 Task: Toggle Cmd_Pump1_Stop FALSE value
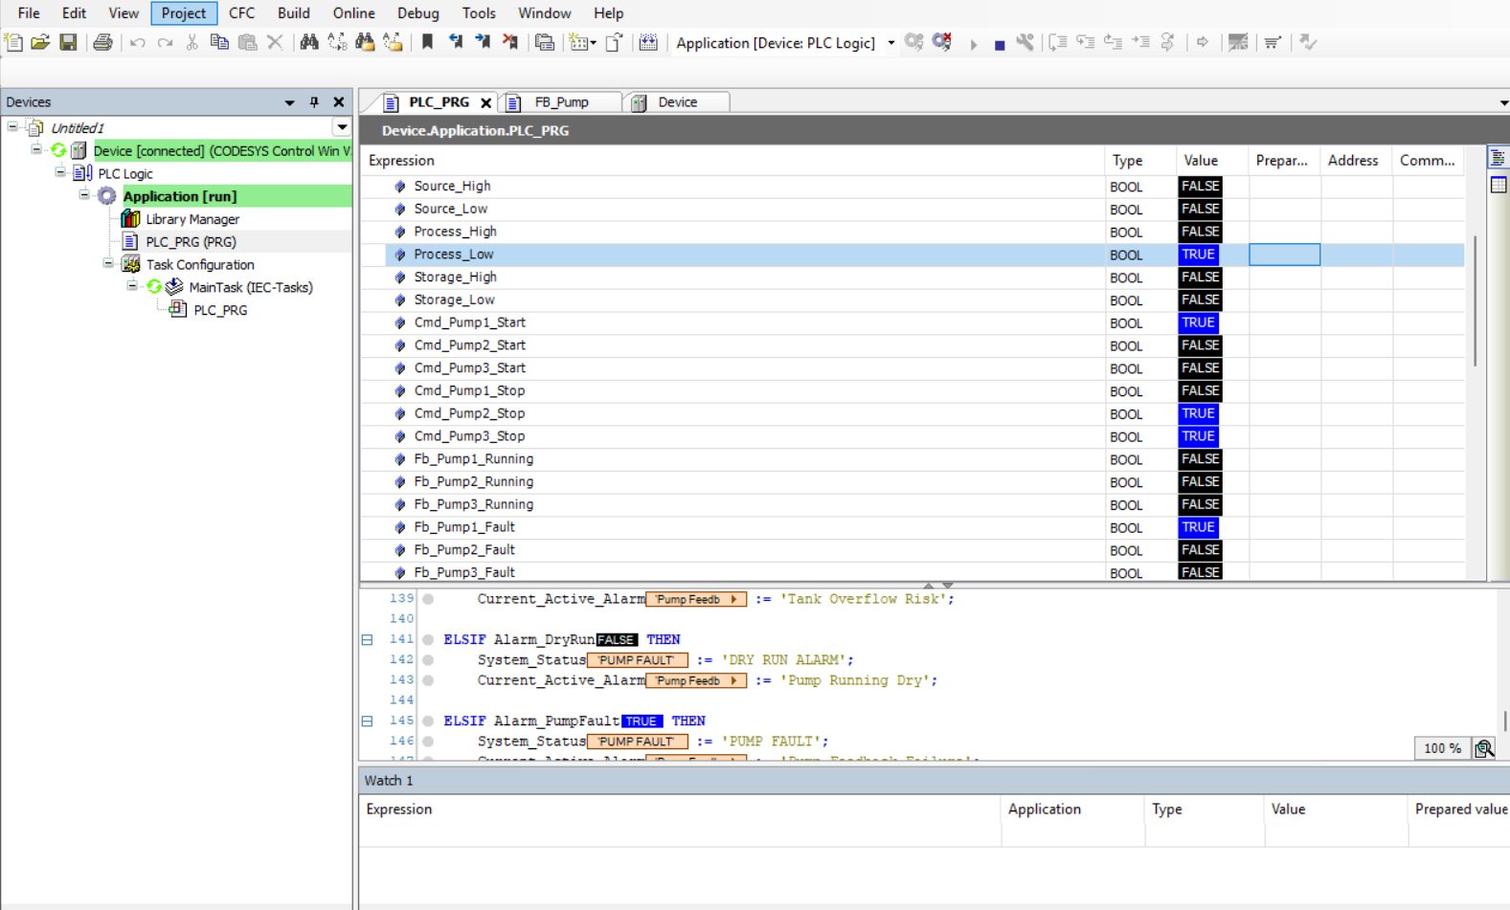pos(1200,390)
